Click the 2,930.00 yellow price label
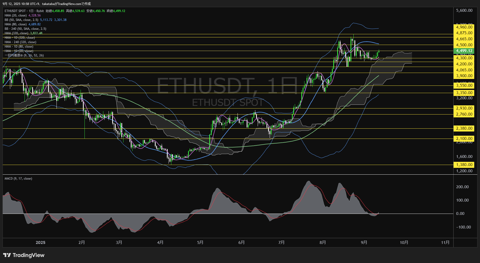The height and width of the screenshot is (263, 480). click(464, 108)
